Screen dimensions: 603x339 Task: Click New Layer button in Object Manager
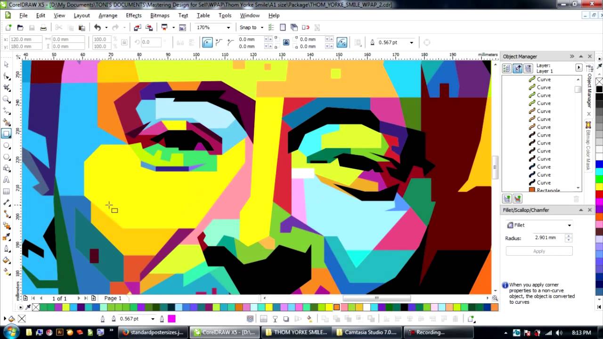[x=507, y=199]
